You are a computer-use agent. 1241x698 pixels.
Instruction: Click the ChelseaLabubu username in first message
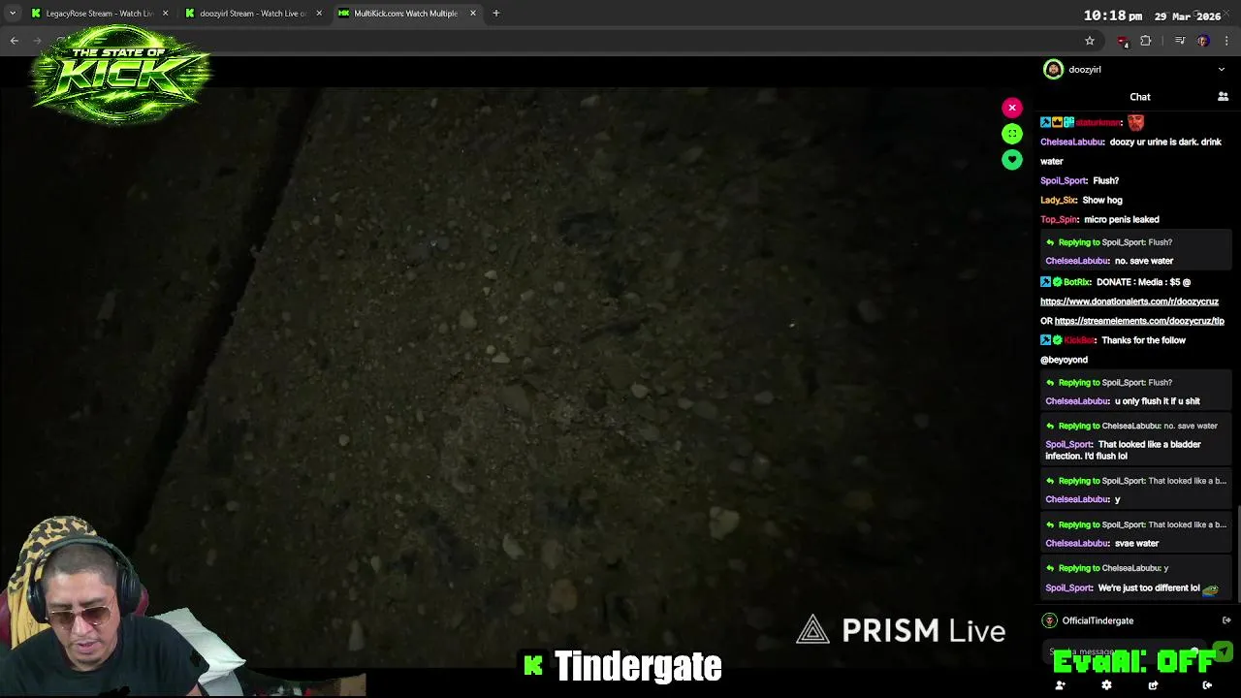tap(1072, 143)
